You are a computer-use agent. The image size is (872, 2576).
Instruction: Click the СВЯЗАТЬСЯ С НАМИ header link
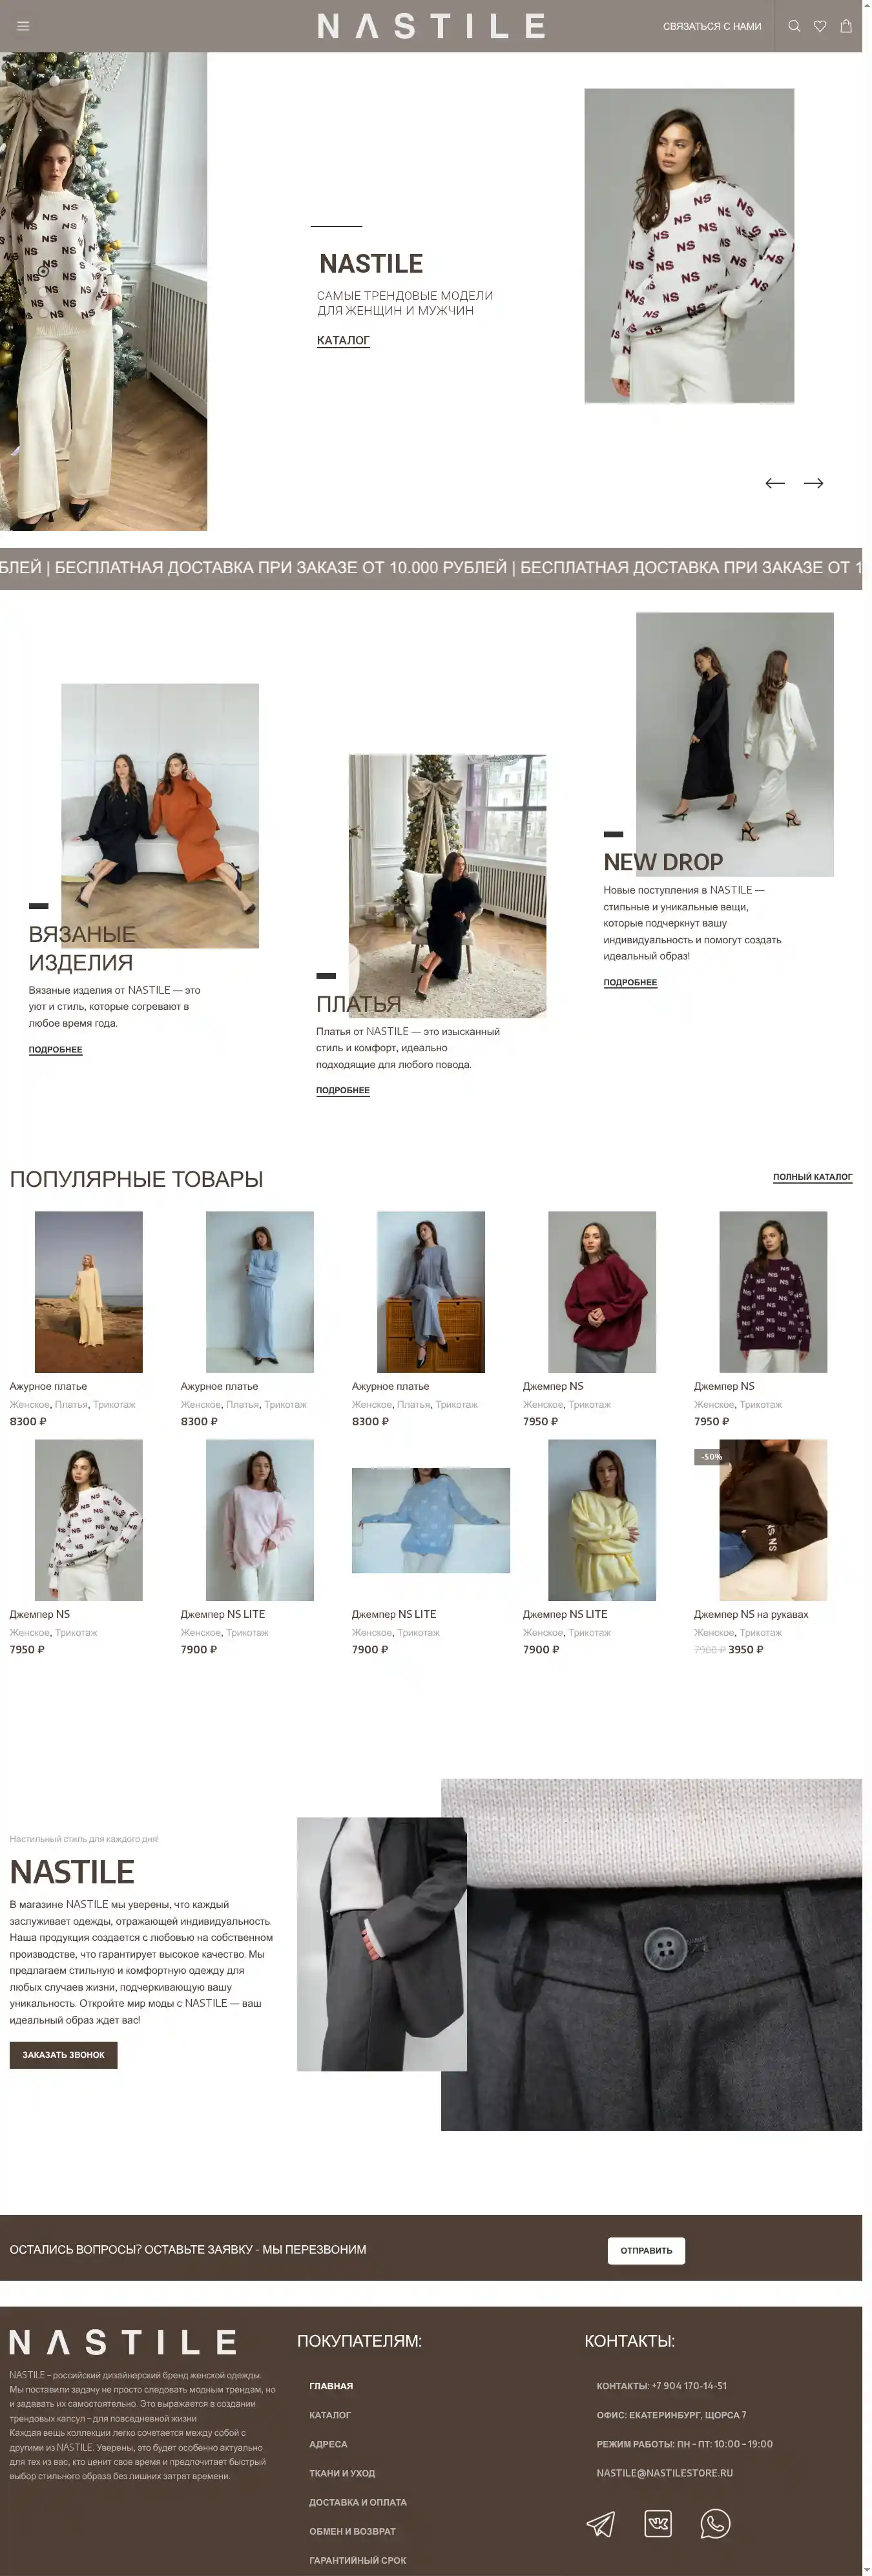[x=712, y=26]
